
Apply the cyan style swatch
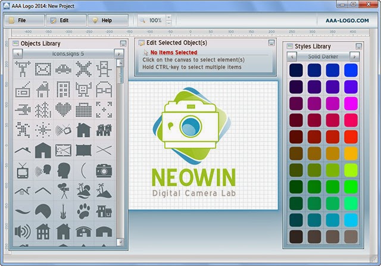(351, 220)
